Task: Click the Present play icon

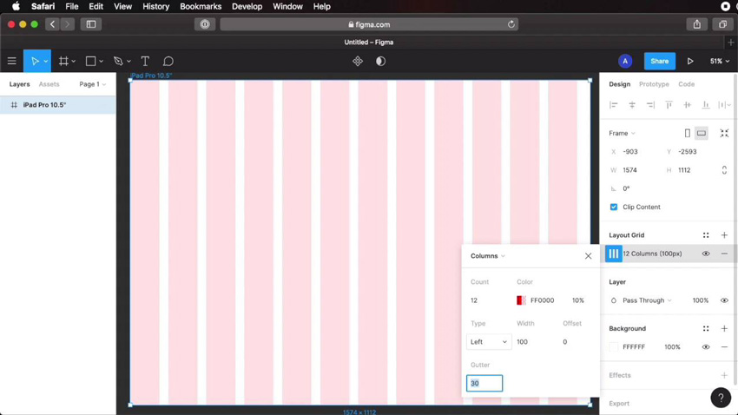Action: click(x=690, y=62)
